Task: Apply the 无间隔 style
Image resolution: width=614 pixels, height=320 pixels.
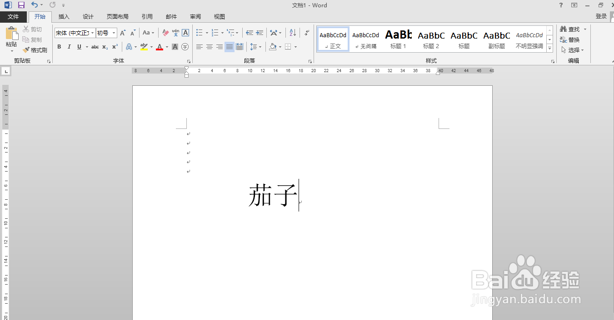Action: tap(366, 39)
